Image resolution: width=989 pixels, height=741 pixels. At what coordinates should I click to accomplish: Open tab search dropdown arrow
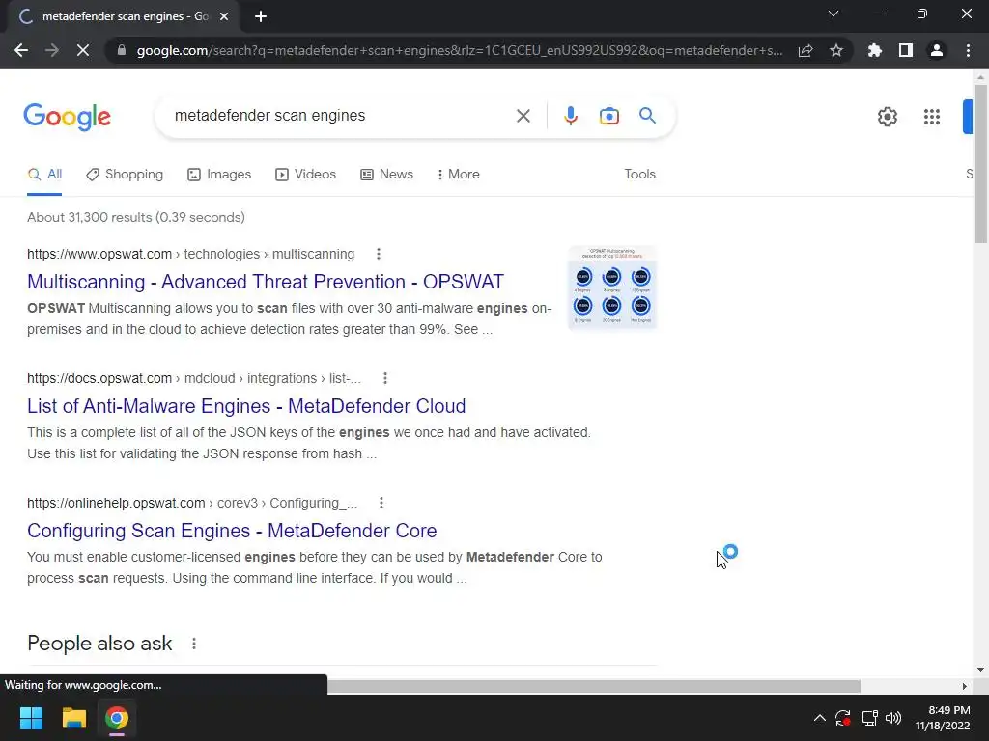tap(834, 14)
